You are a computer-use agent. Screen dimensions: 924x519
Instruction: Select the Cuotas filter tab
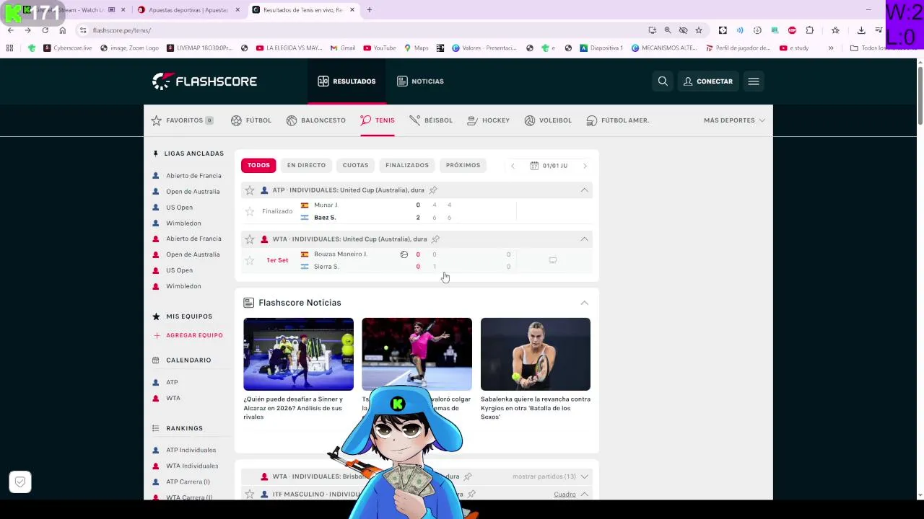(355, 165)
